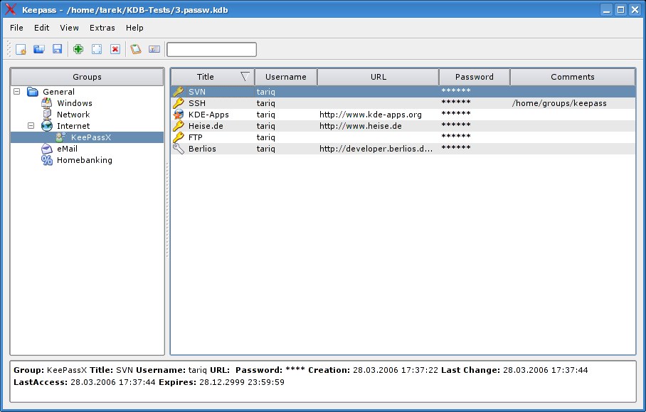Click the green plus Add Entry icon
646x412 pixels.
click(78, 49)
